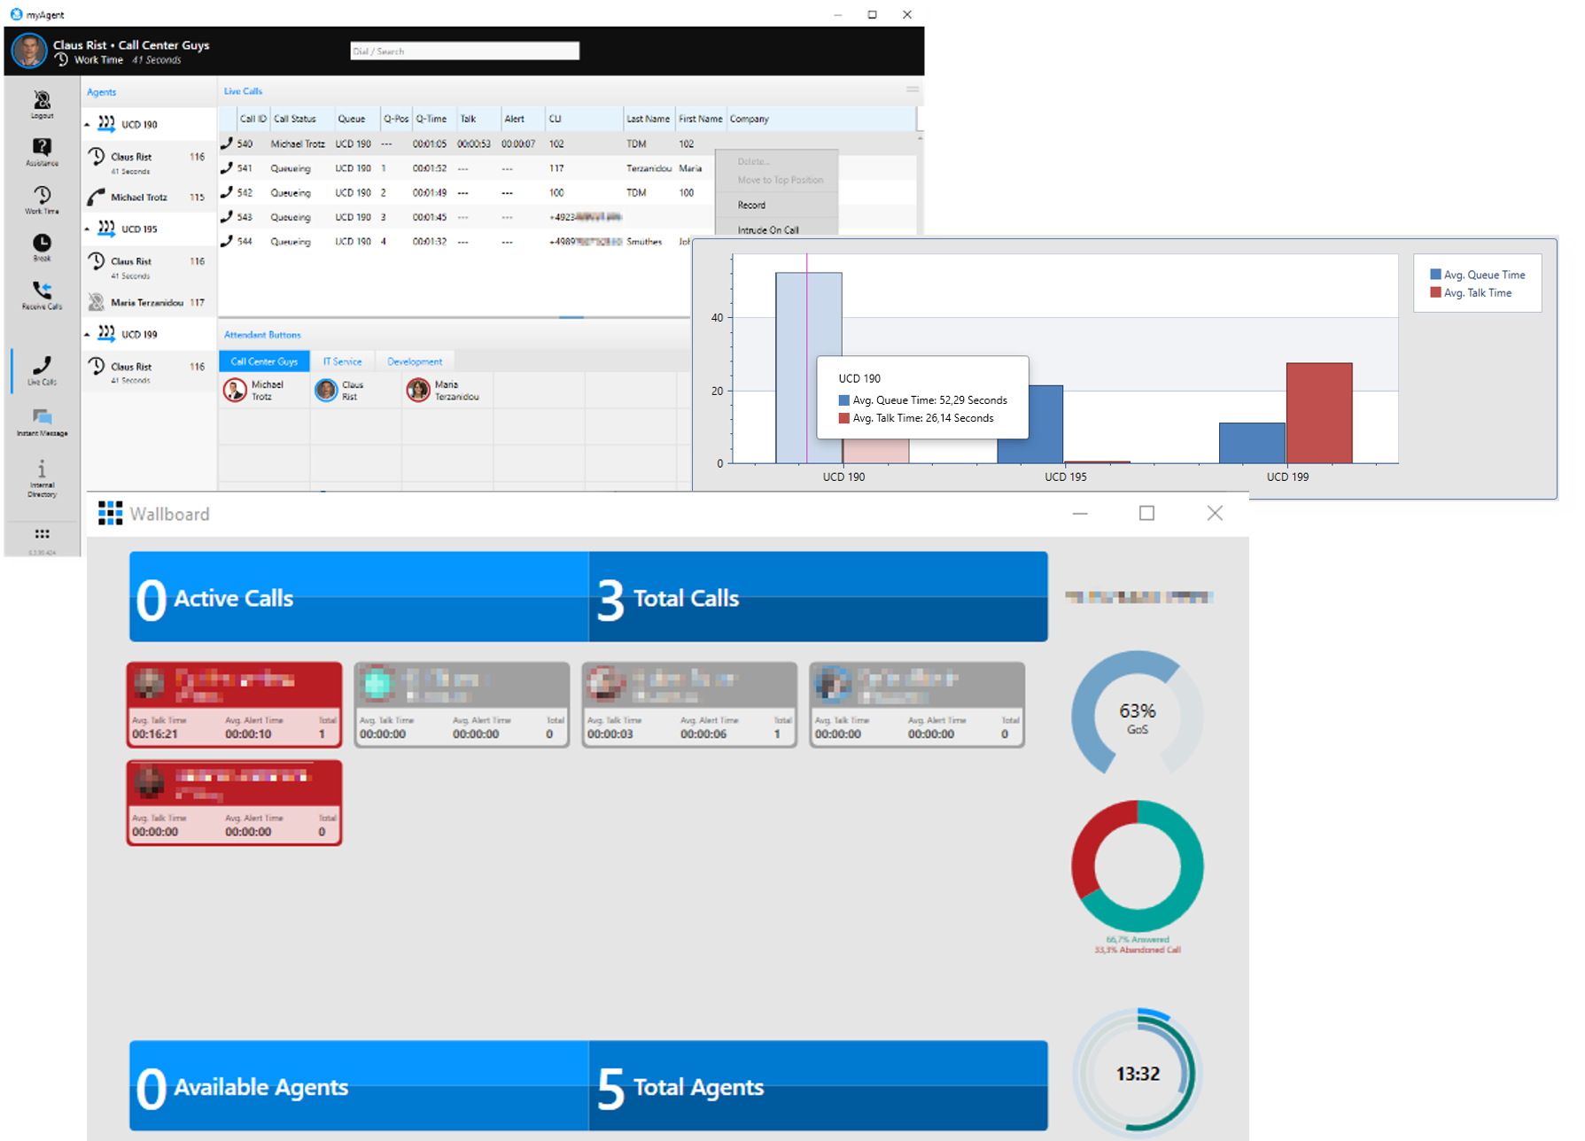The image size is (1585, 1141).
Task: Select the Call Center Guys tab
Action: [264, 361]
